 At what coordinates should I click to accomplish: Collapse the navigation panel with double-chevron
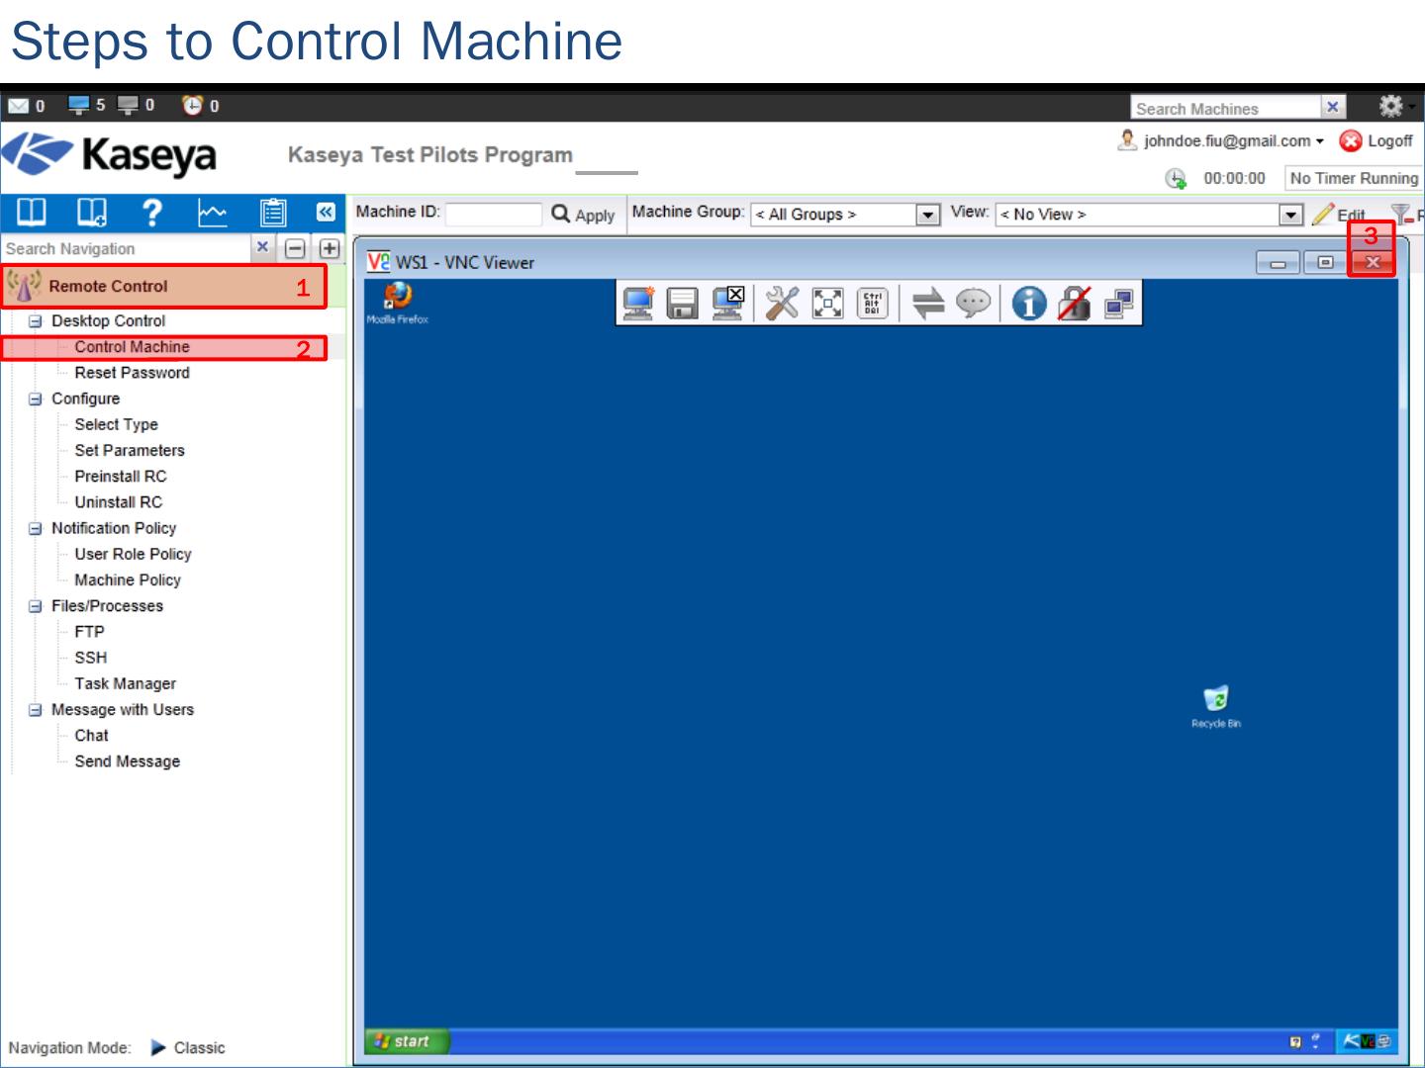click(326, 212)
